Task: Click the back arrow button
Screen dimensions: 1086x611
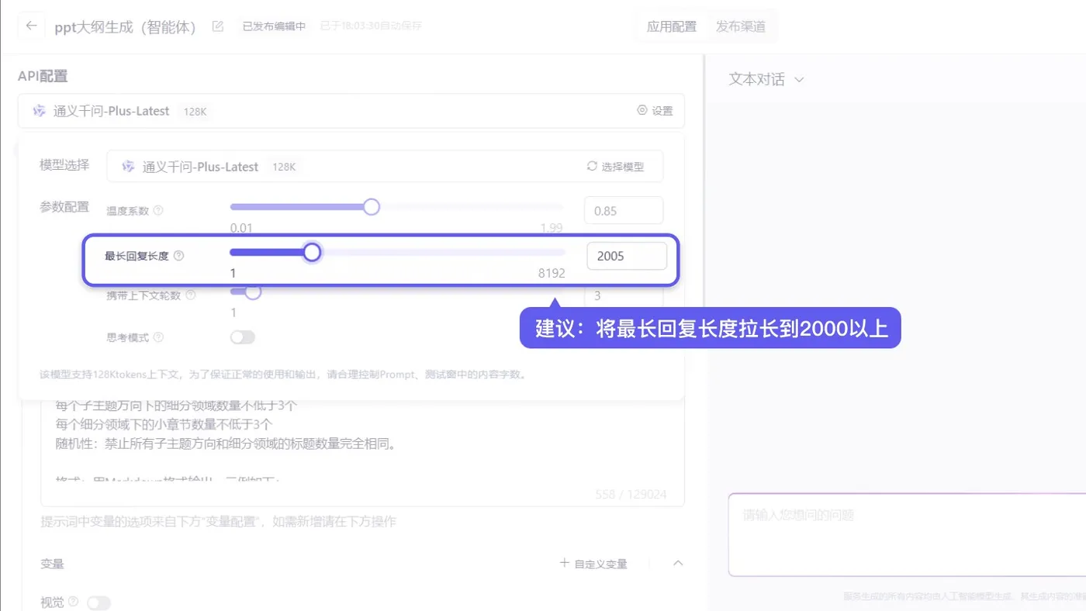Action: [31, 26]
